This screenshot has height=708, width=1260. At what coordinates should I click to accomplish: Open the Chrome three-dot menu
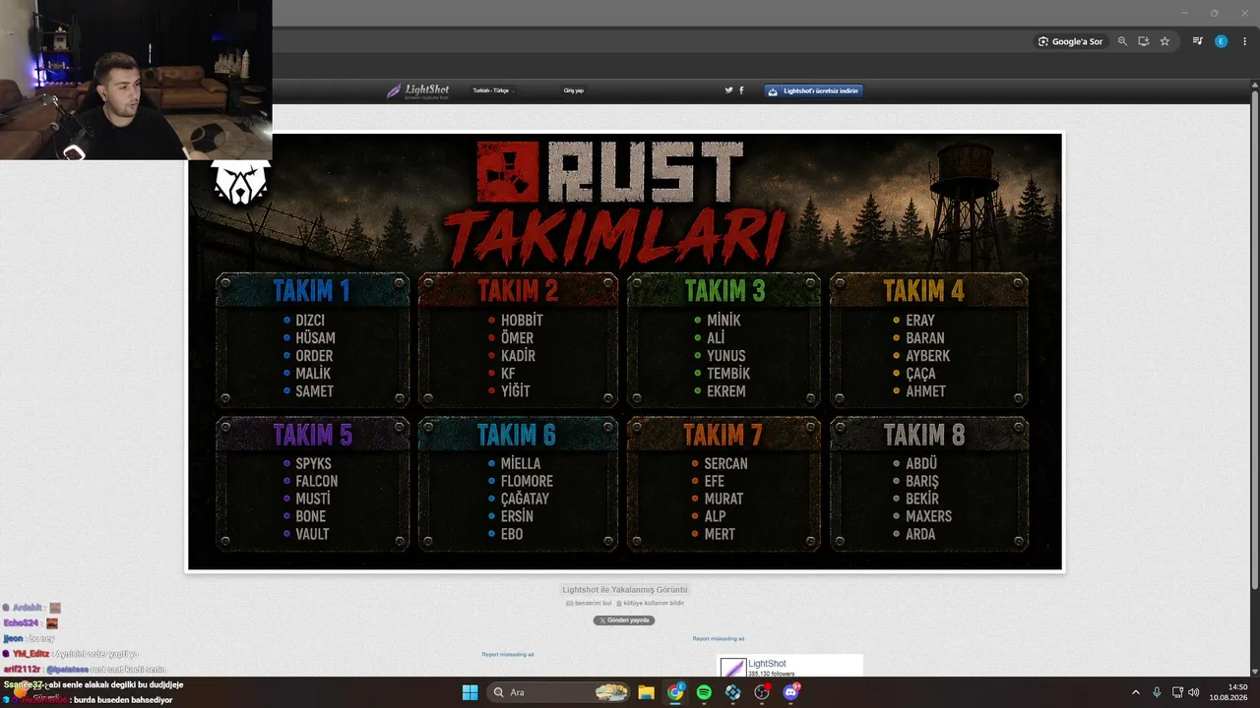(1244, 41)
